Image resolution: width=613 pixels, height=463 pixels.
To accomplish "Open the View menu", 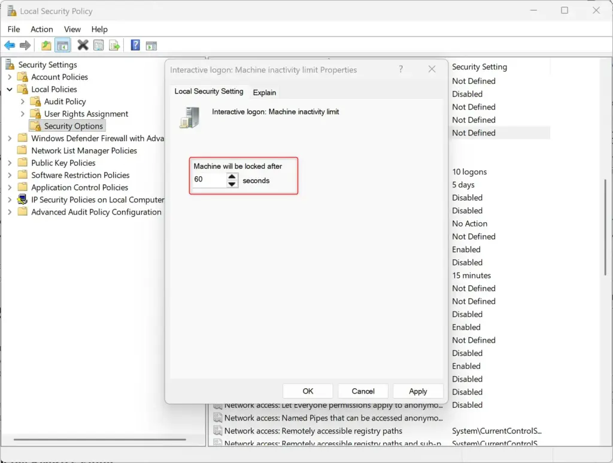I will (72, 29).
